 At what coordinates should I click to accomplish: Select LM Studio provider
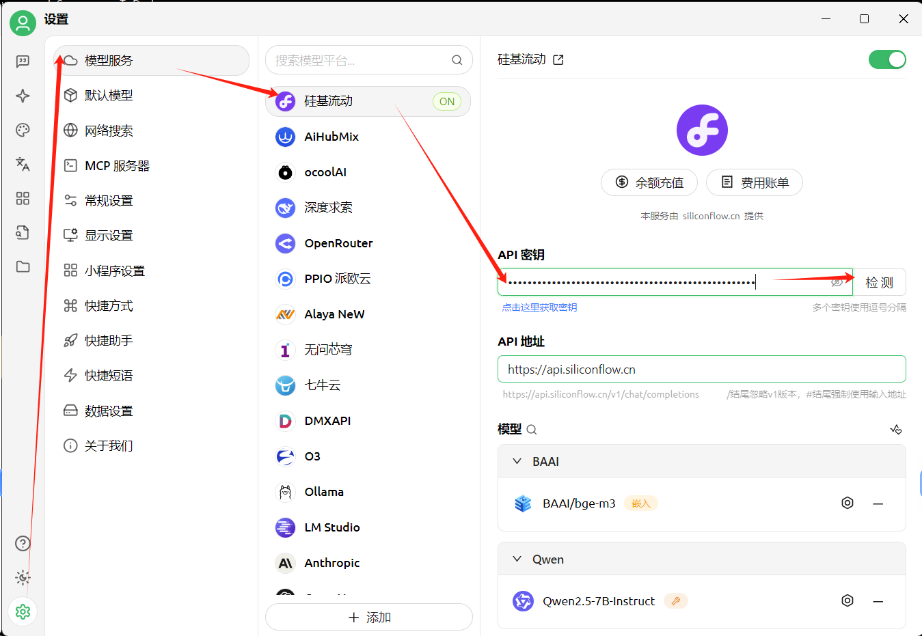pyautogui.click(x=368, y=527)
